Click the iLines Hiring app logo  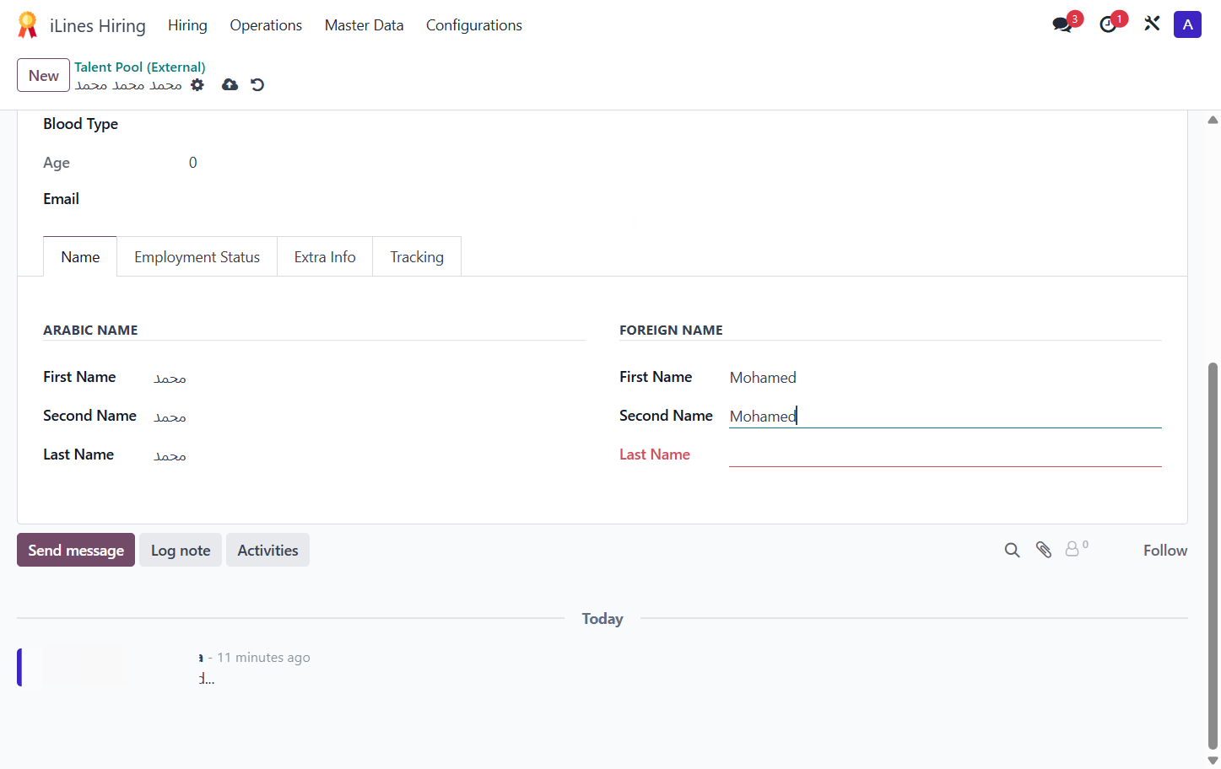tap(28, 25)
